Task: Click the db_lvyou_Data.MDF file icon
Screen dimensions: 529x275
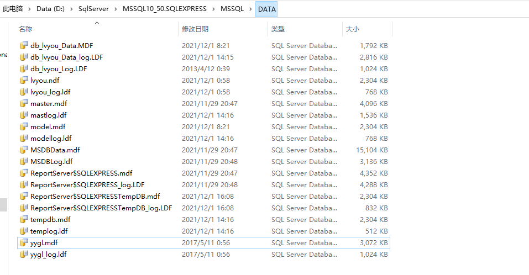Action: (24, 45)
